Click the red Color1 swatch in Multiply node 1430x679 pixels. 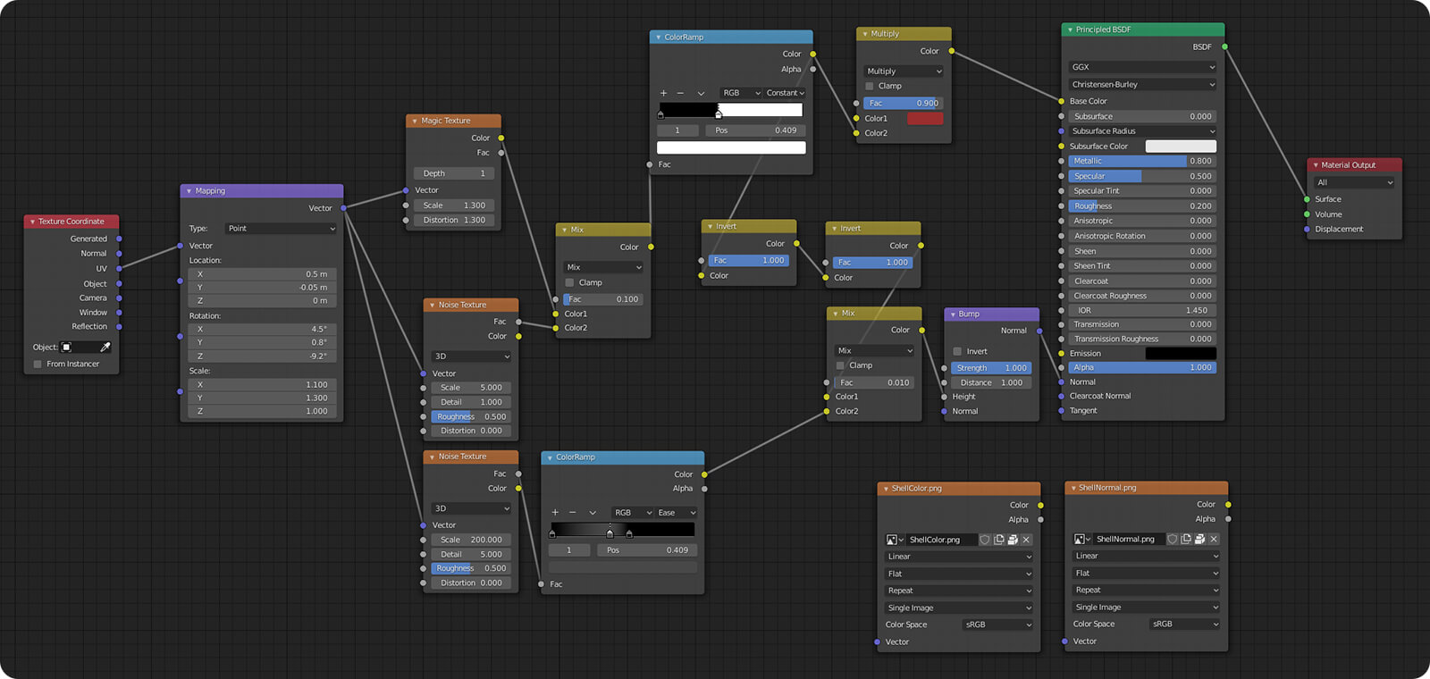coord(924,118)
